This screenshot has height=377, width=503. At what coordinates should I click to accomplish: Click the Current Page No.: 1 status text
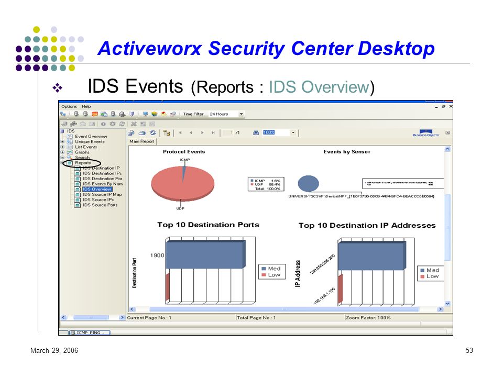(x=149, y=318)
